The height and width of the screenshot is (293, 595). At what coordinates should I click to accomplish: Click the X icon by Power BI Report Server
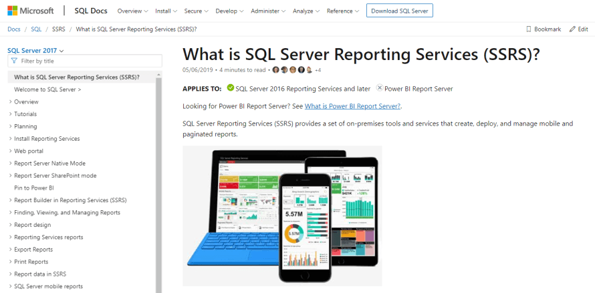click(380, 88)
